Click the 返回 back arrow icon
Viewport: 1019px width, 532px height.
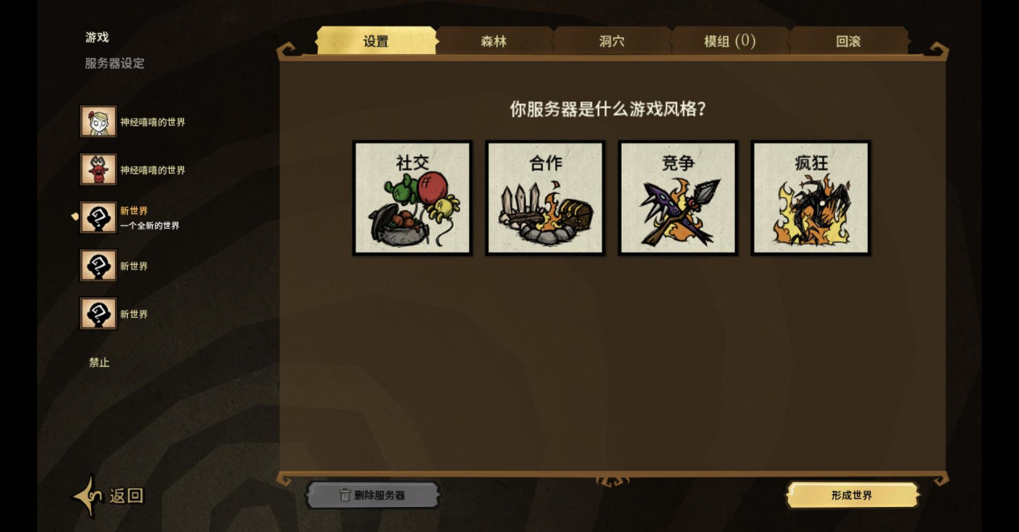[88, 496]
